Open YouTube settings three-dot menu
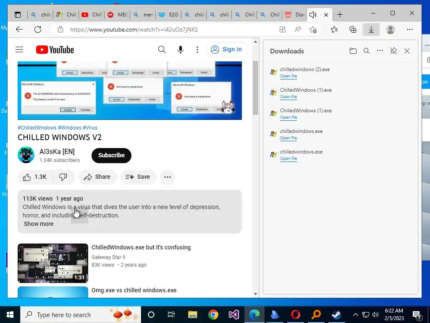 [197, 50]
